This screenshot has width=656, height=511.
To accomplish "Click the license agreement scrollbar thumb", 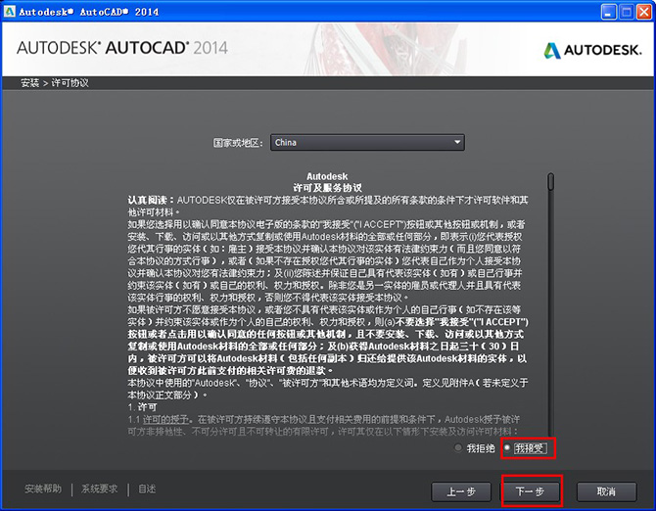I will 550,182.
